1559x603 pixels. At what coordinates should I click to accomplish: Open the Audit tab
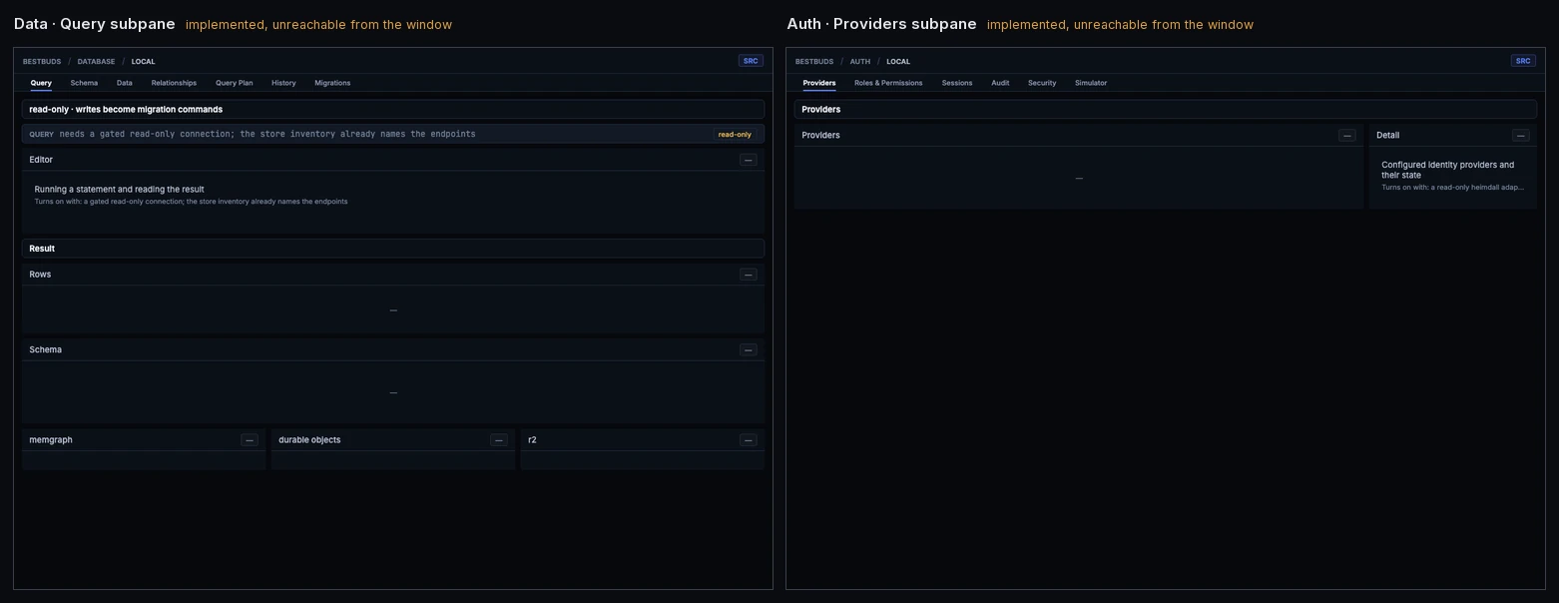1000,83
